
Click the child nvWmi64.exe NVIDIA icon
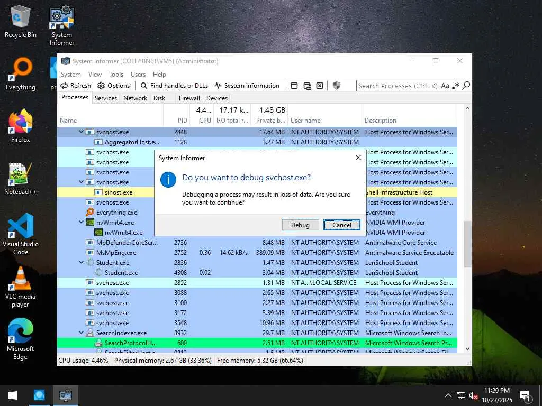[98, 232]
